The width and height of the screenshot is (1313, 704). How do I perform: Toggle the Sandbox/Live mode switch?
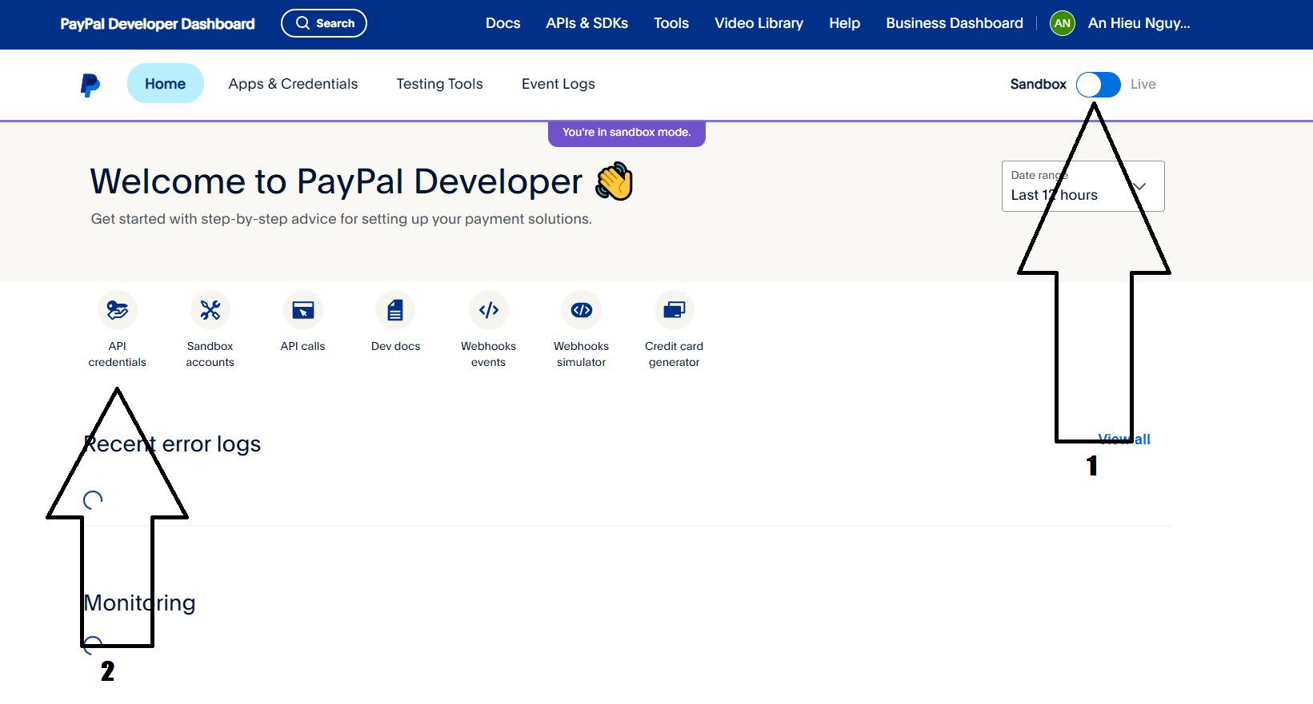pyautogui.click(x=1098, y=85)
